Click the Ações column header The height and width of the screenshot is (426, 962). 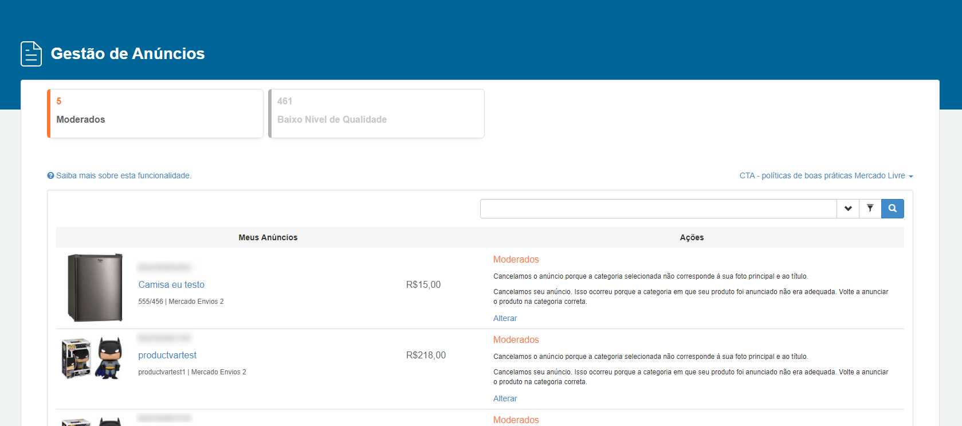(x=692, y=237)
